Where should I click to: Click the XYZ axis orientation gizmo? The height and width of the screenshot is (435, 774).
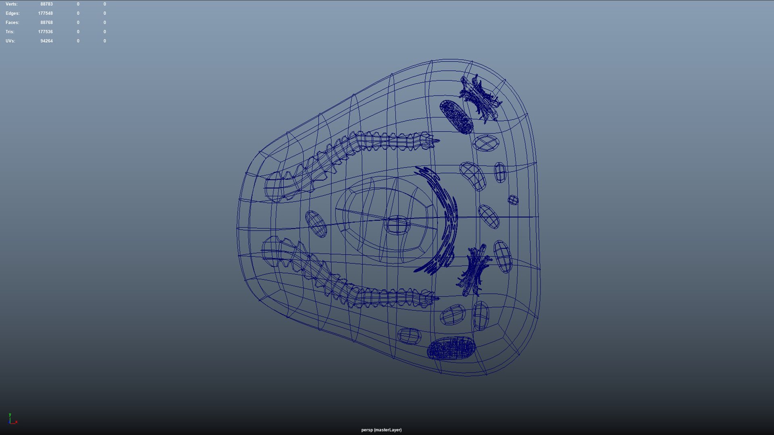(12, 419)
